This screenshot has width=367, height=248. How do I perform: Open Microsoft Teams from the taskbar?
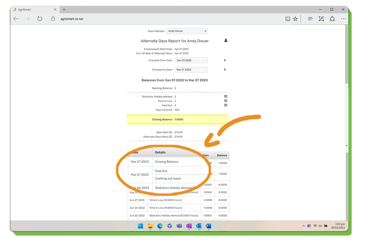pyautogui.click(x=179, y=226)
